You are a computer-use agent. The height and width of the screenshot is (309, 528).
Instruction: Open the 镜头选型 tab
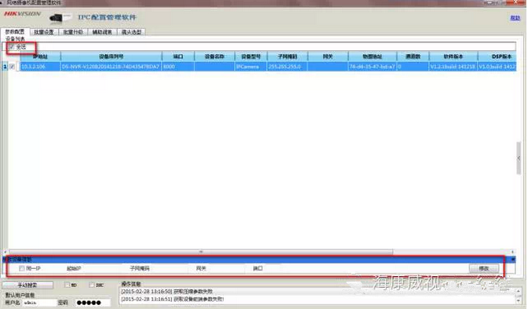click(131, 32)
